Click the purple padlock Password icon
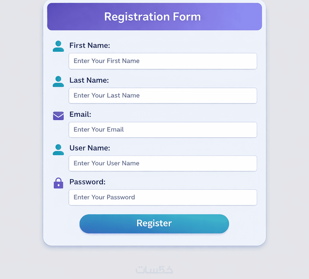This screenshot has width=309, height=279. [x=58, y=183]
